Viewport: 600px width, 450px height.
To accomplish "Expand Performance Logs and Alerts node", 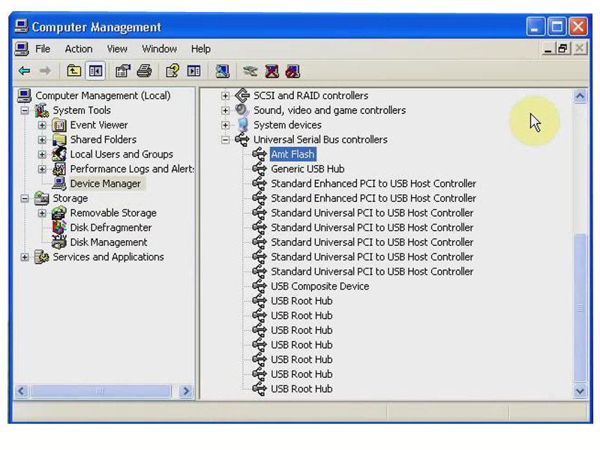I will [42, 169].
